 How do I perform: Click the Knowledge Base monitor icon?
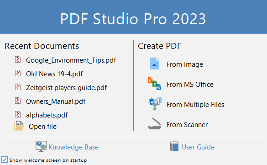(x=41, y=146)
